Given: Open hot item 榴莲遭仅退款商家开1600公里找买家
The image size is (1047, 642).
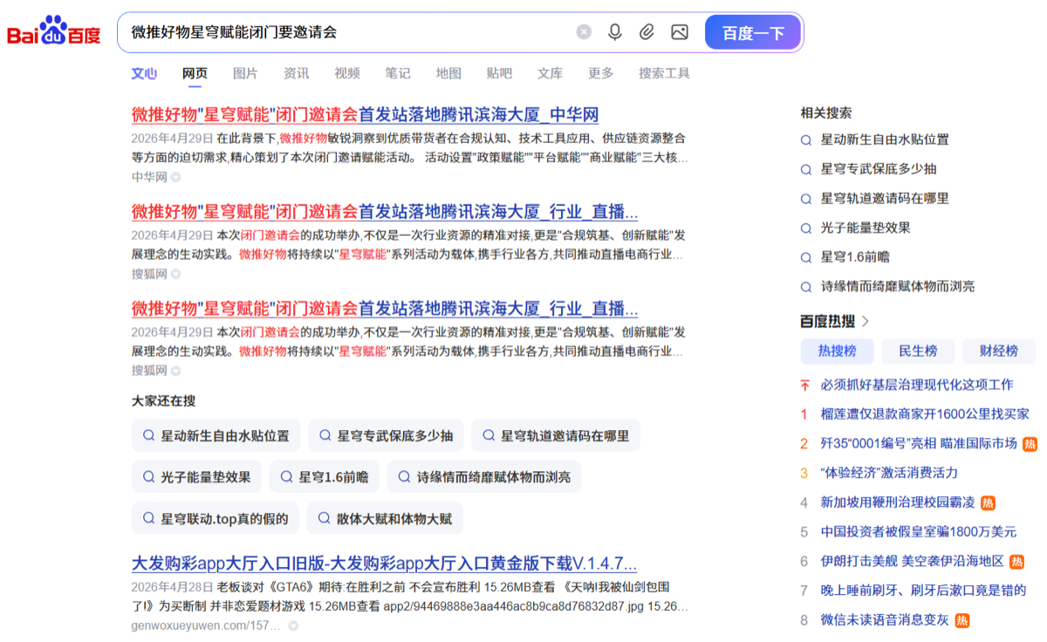Looking at the screenshot, I should (925, 414).
